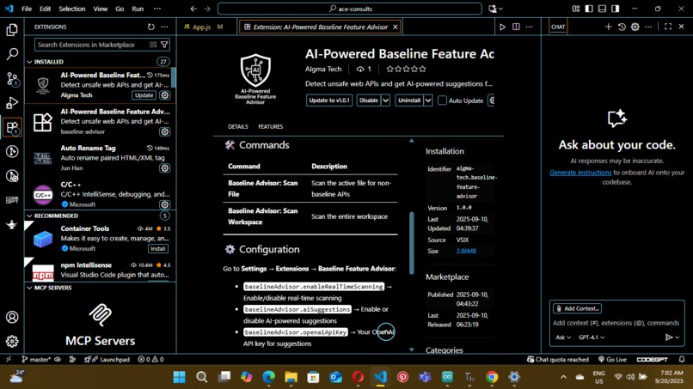Install Container Tools extension

(x=158, y=248)
